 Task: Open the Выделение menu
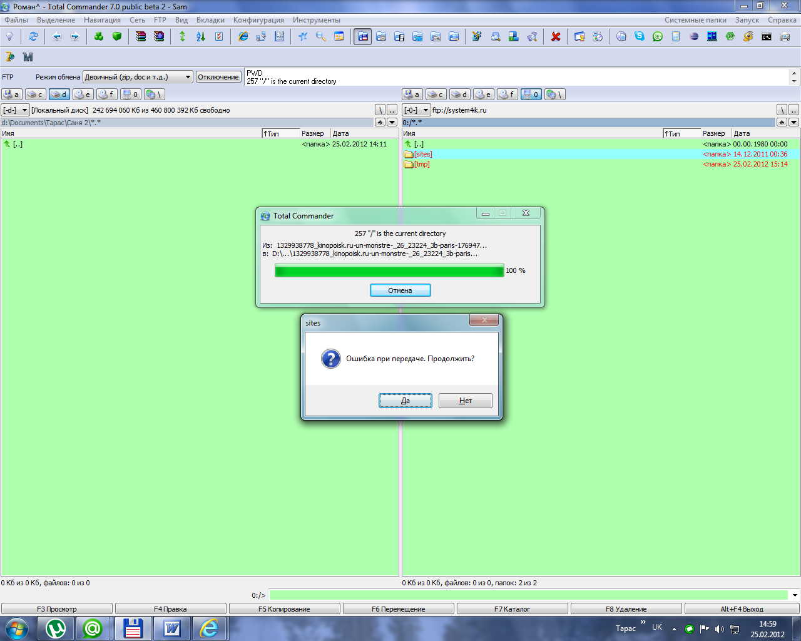tap(56, 20)
